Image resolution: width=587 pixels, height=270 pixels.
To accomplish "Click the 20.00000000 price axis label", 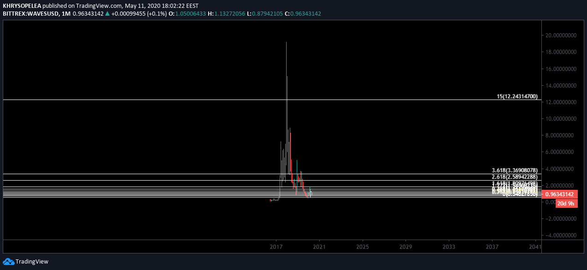I will pyautogui.click(x=560, y=35).
